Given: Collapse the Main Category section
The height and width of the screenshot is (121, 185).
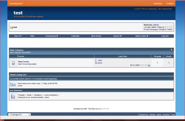Looking at the screenshot, I should click(171, 50).
